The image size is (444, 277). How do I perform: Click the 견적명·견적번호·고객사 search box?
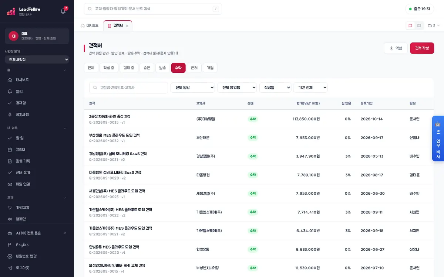[128, 88]
